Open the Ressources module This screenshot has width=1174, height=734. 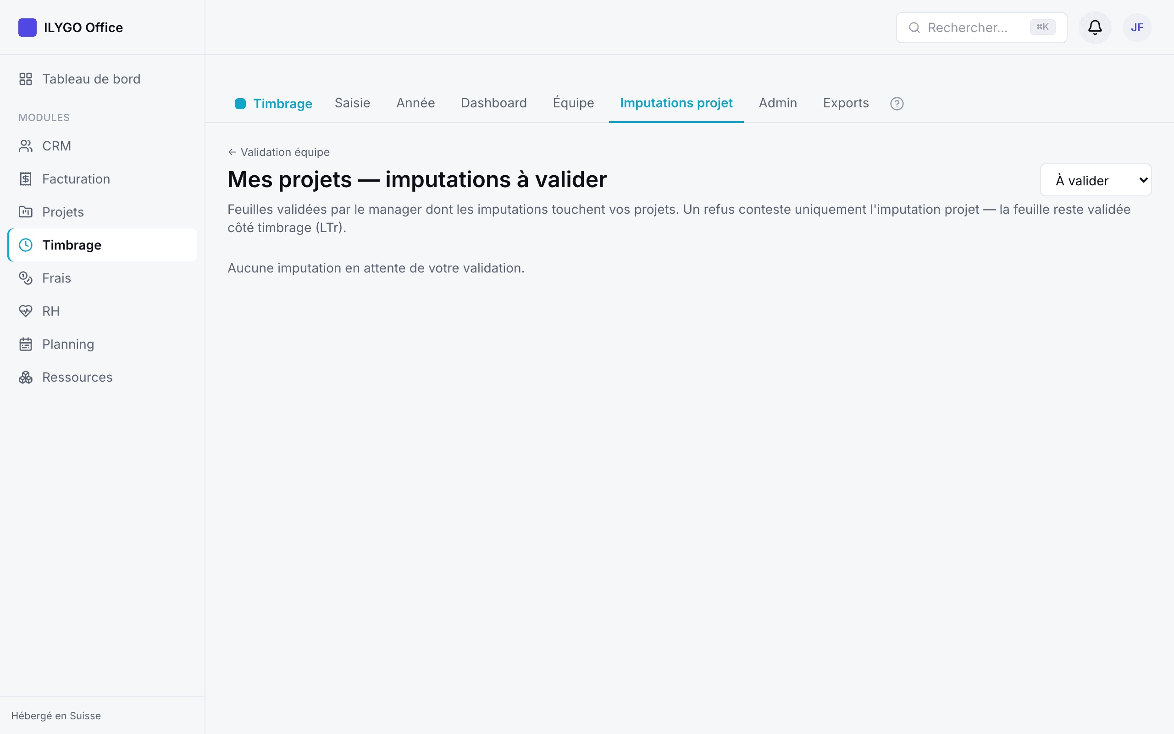click(102, 377)
